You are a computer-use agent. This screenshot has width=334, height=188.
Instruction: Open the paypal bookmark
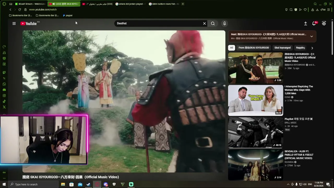pyautogui.click(x=68, y=15)
